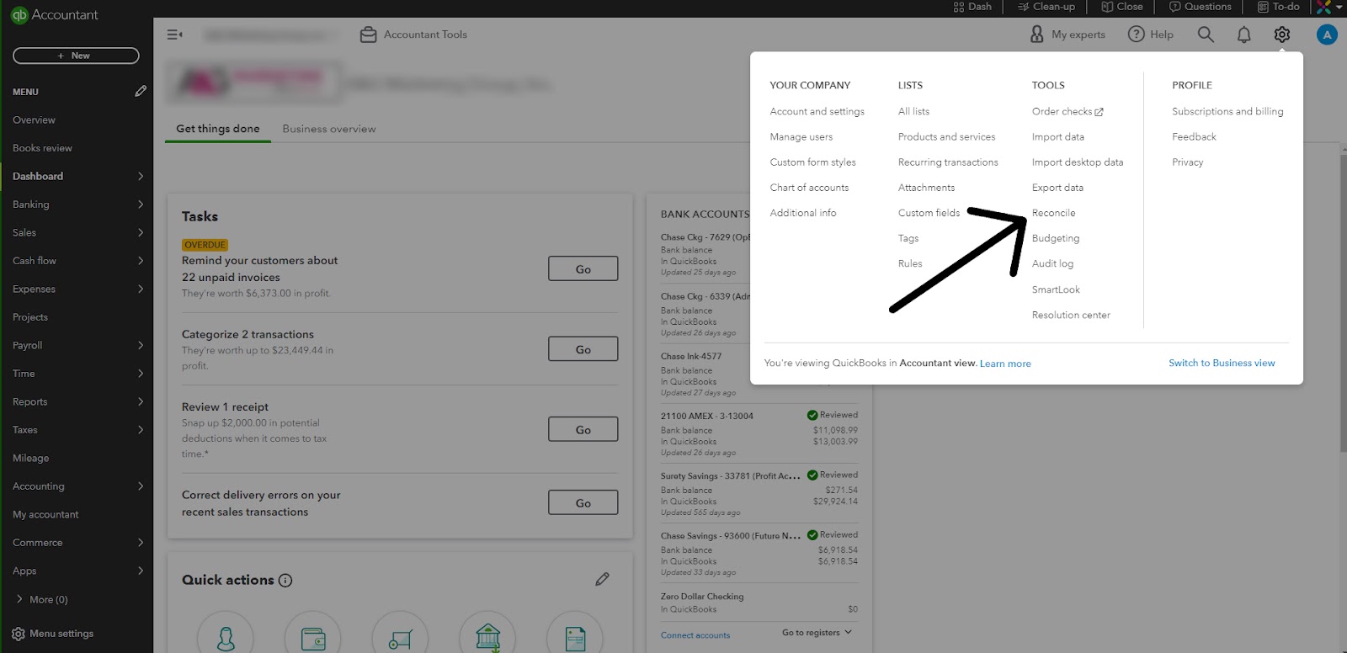The image size is (1347, 653).
Task: Collapse the navigation hamburger icon
Action: [174, 35]
